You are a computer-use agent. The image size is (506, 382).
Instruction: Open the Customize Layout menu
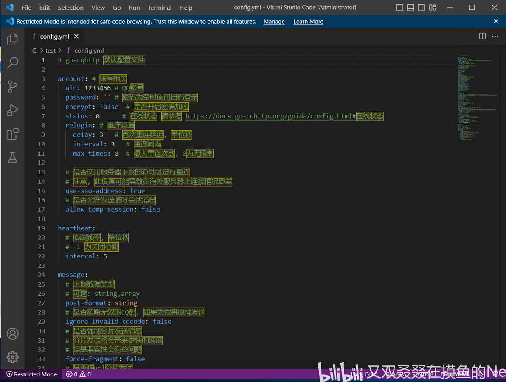[432, 8]
